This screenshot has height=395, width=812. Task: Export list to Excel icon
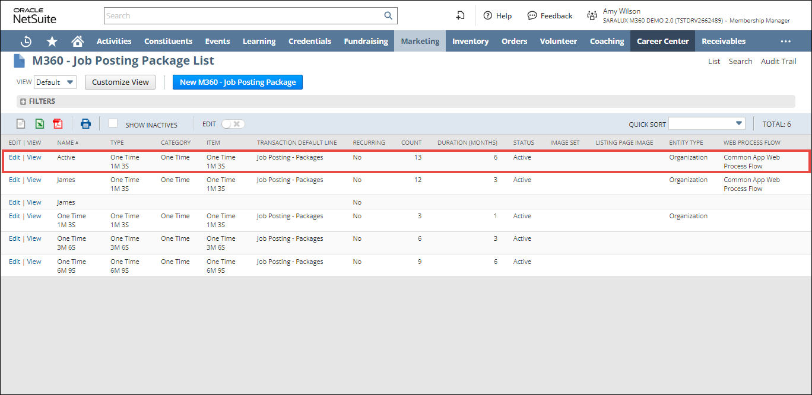(39, 124)
